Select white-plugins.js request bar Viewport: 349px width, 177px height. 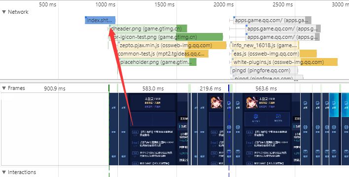pyautogui.click(x=285, y=62)
